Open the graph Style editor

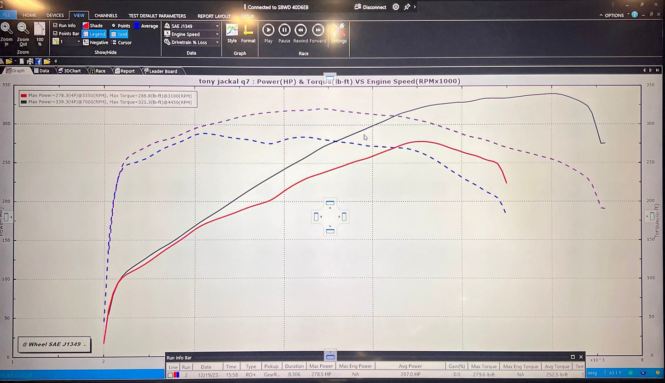pyautogui.click(x=232, y=32)
